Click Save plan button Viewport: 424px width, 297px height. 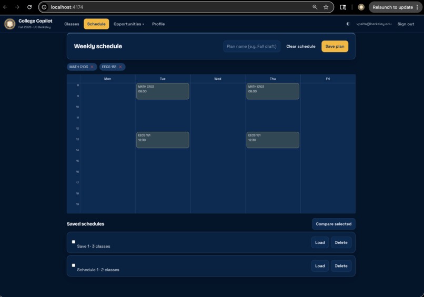[x=335, y=46]
